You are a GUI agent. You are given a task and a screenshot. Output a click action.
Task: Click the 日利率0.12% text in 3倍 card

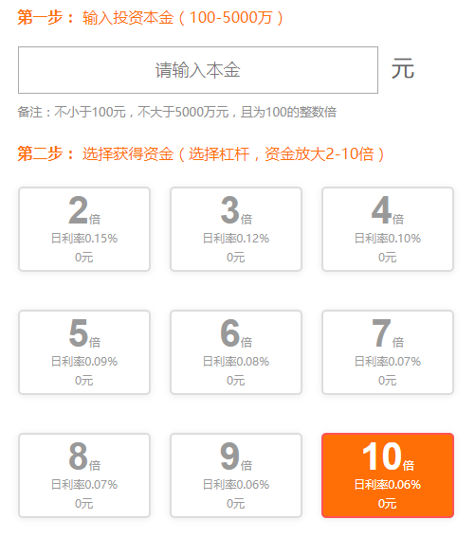coord(236,239)
